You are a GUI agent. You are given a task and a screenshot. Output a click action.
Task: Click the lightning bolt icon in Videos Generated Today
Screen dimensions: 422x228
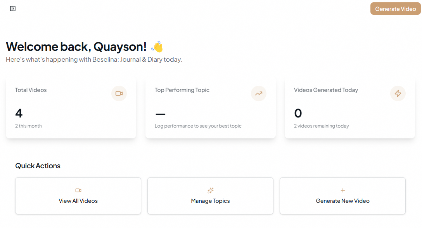click(398, 93)
